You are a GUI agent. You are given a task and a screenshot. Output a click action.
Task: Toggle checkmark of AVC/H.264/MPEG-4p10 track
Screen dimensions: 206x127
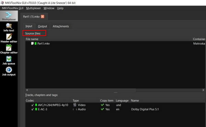pos(33,105)
